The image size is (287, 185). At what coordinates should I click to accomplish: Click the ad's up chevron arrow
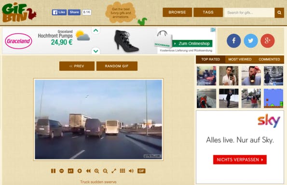point(96,30)
